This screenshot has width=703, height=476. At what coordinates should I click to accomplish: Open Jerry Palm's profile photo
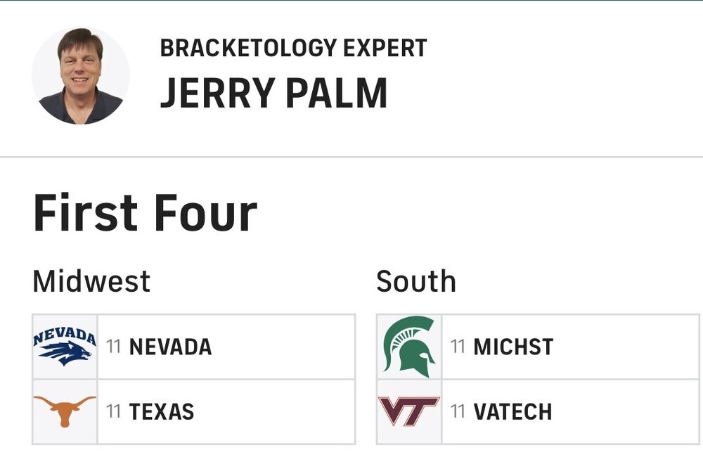(x=81, y=76)
